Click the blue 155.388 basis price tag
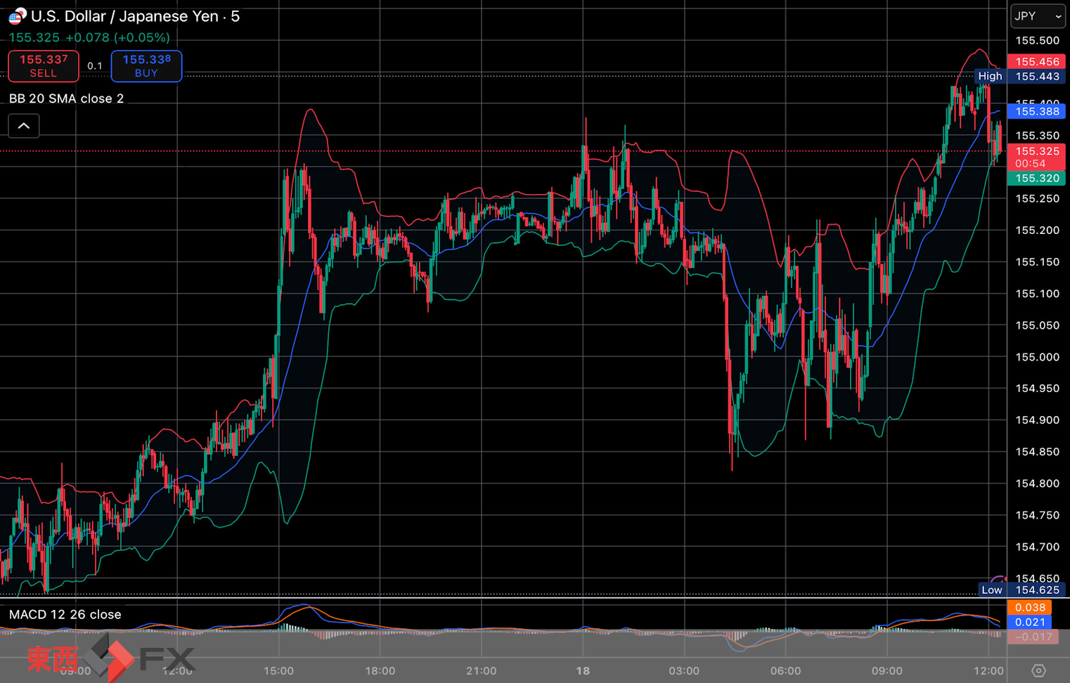 point(1036,111)
